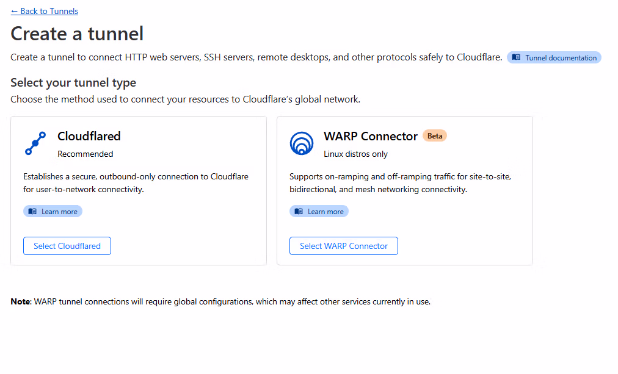This screenshot has height=374, width=618.
Task: Open the Tunnel documentation
Action: pyautogui.click(x=553, y=57)
